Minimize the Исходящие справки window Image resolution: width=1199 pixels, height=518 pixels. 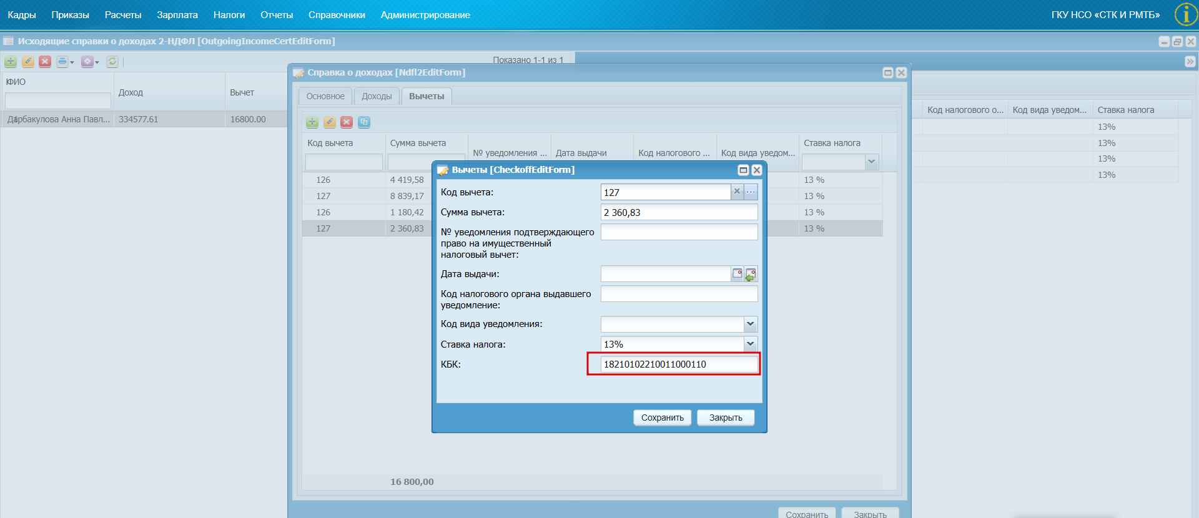pos(1164,41)
